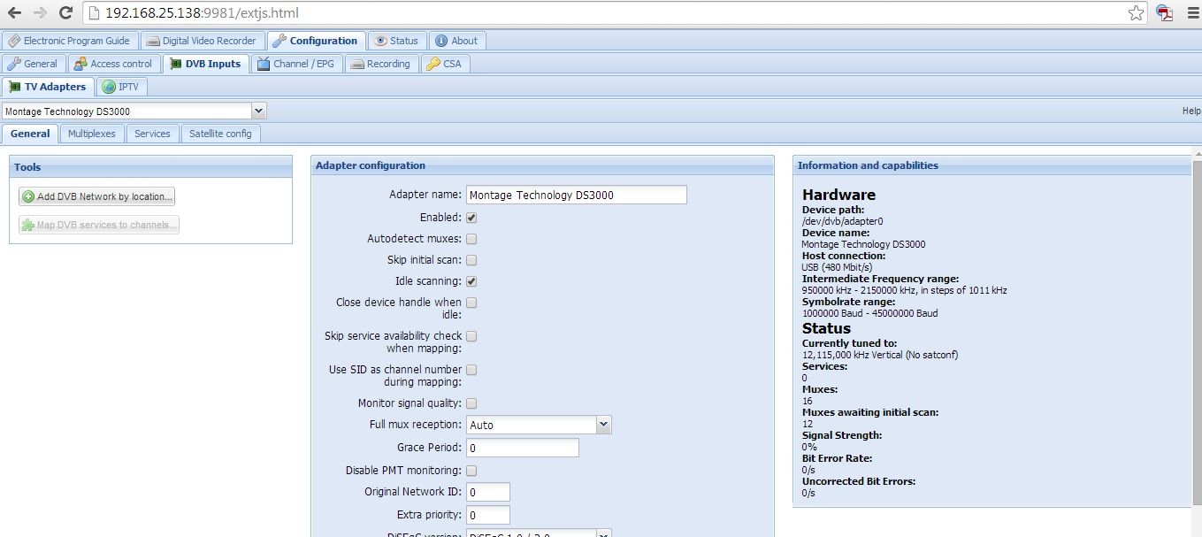Click '12,115,000 kHz Vertical (No satconf)' text
This screenshot has width=1202, height=537.
[879, 355]
